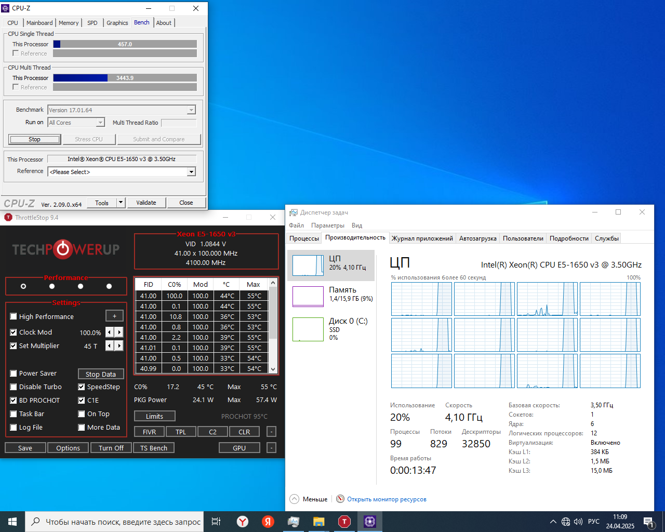Open the Graphics tab in CPU-Z
Viewport: 665px width, 532px height.
(117, 23)
